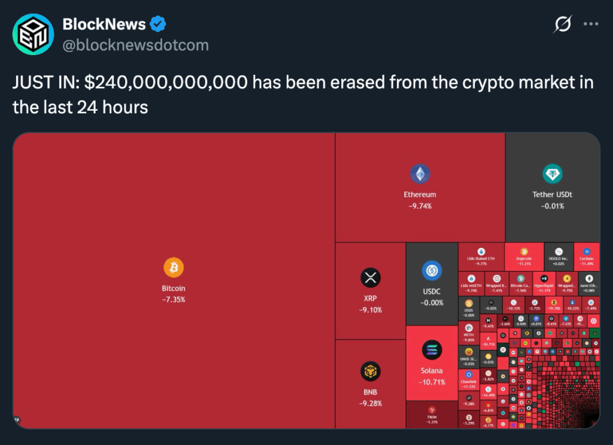The width and height of the screenshot is (613, 445).
Task: Select the Dogecoin heatmap tile
Action: tap(524, 256)
